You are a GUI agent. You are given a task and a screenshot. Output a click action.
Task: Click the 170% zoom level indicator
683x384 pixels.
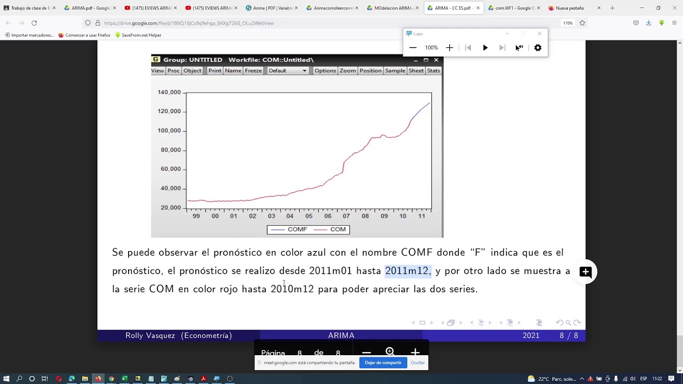[x=568, y=23]
